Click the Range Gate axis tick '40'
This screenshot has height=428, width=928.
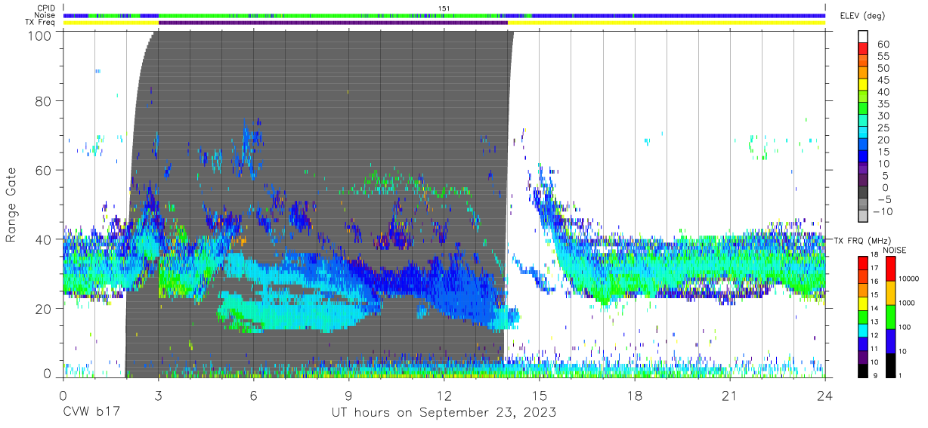pyautogui.click(x=45, y=239)
